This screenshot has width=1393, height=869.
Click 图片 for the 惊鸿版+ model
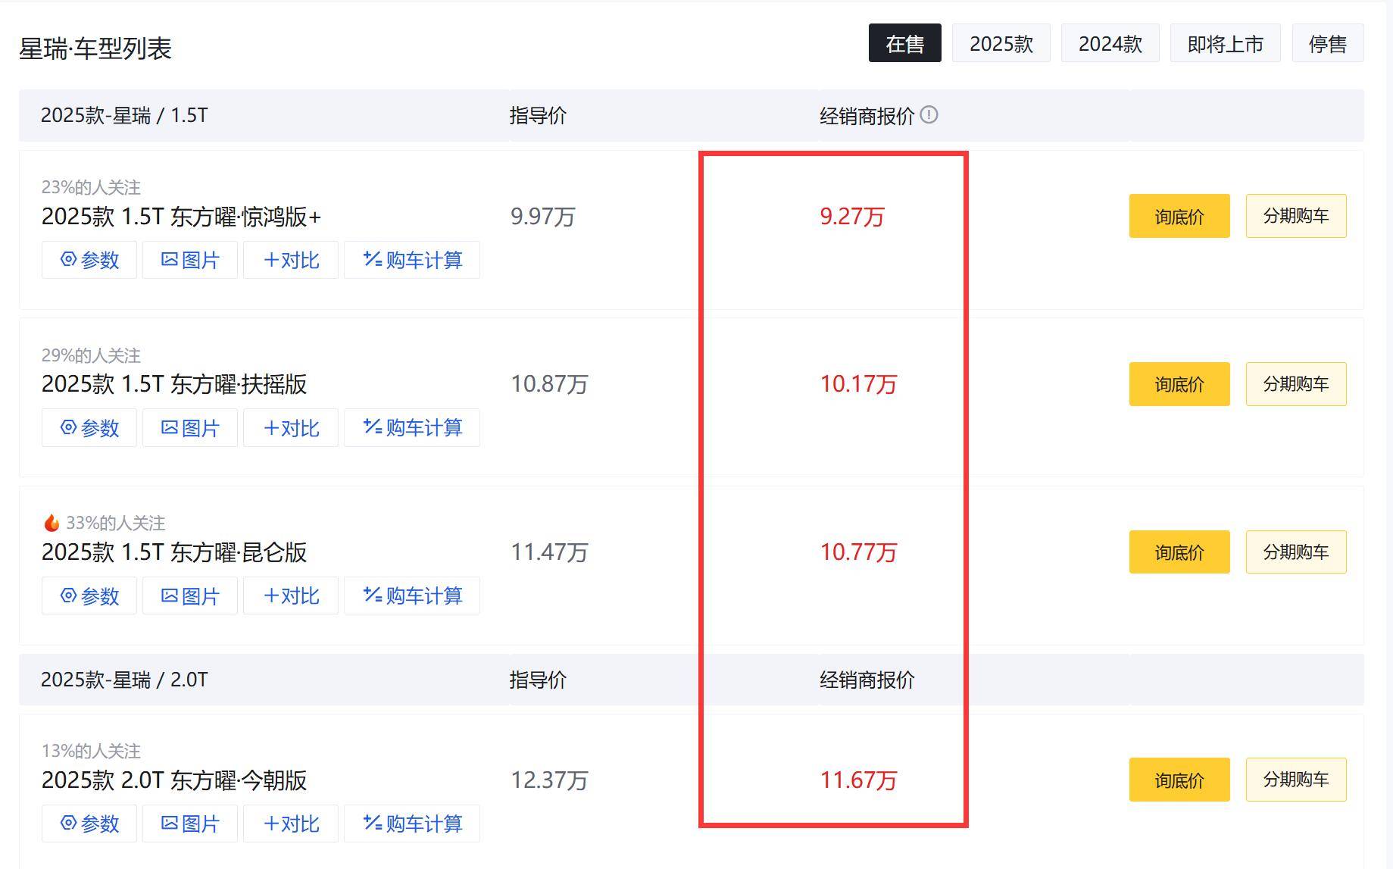(189, 260)
